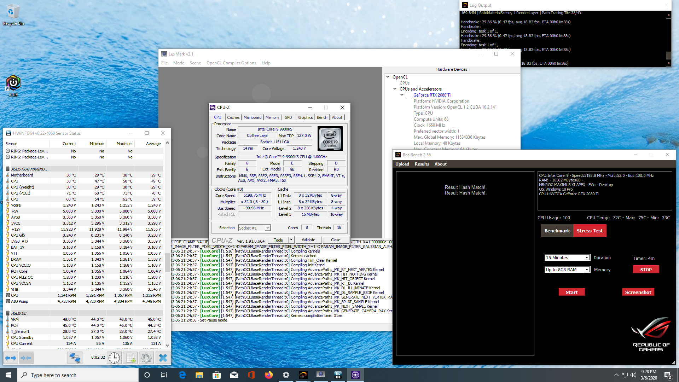Switch to CPU-Z Caches tab
This screenshot has height=382, width=679.
point(233,117)
